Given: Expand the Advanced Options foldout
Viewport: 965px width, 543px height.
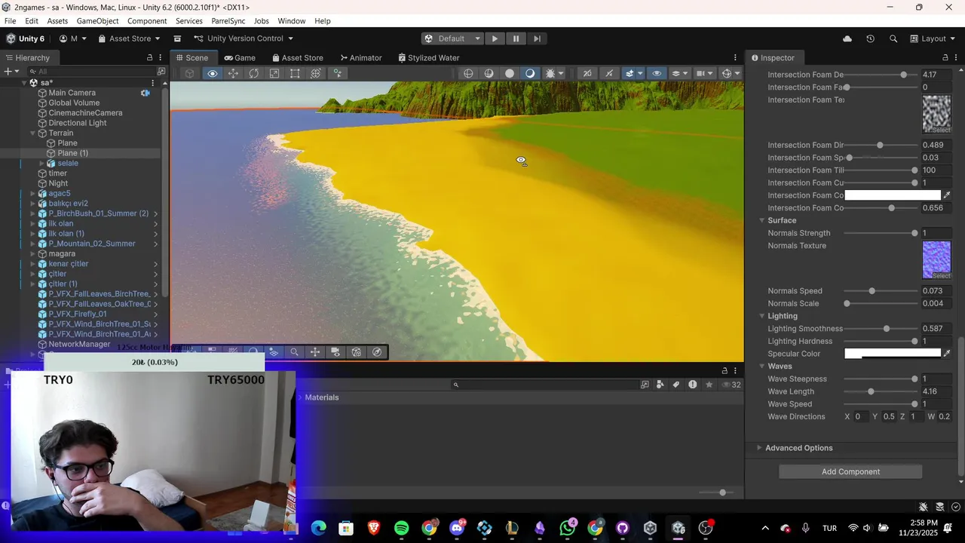Looking at the screenshot, I should click(759, 448).
